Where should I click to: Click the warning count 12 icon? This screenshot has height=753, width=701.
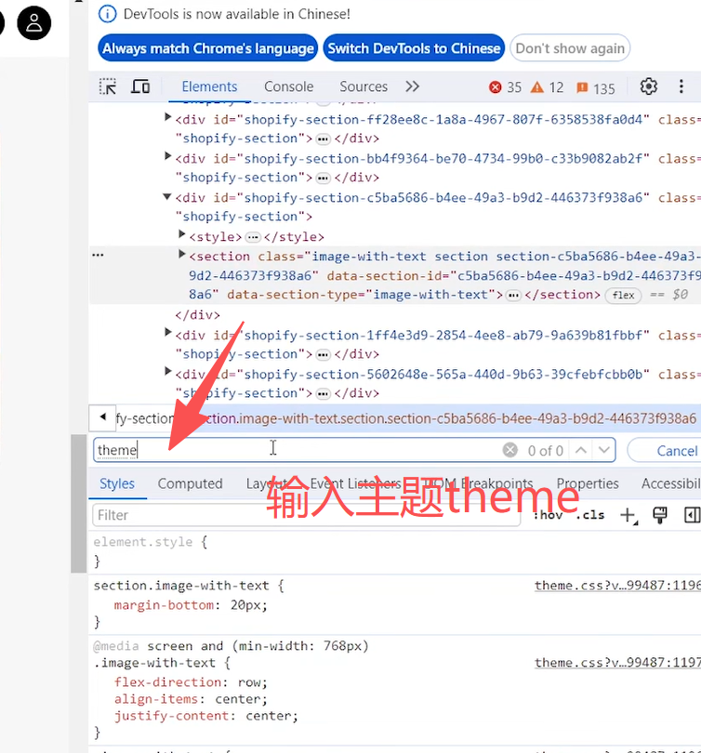pyautogui.click(x=547, y=87)
